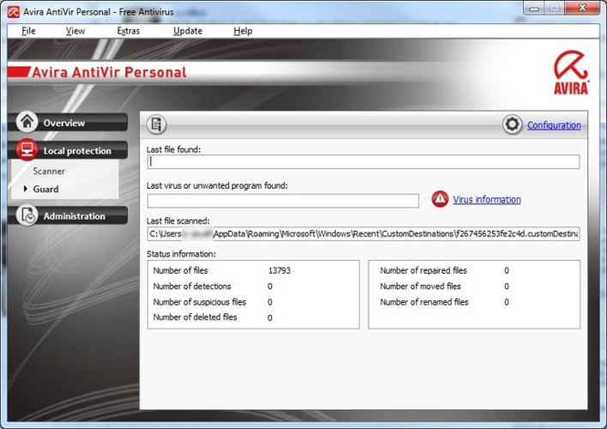Click the Last virus or unwanted program field
Image resolution: width=607 pixels, height=429 pixels.
coord(283,201)
